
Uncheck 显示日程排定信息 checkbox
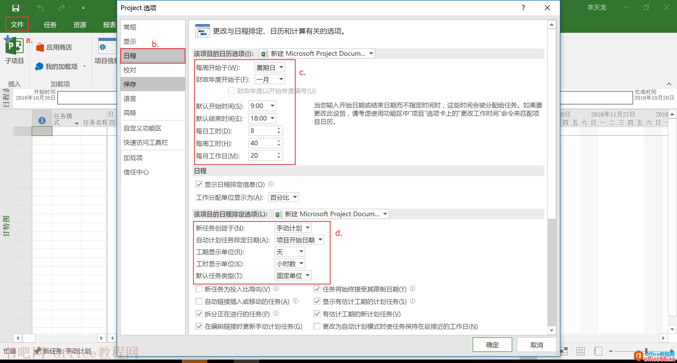coord(199,184)
